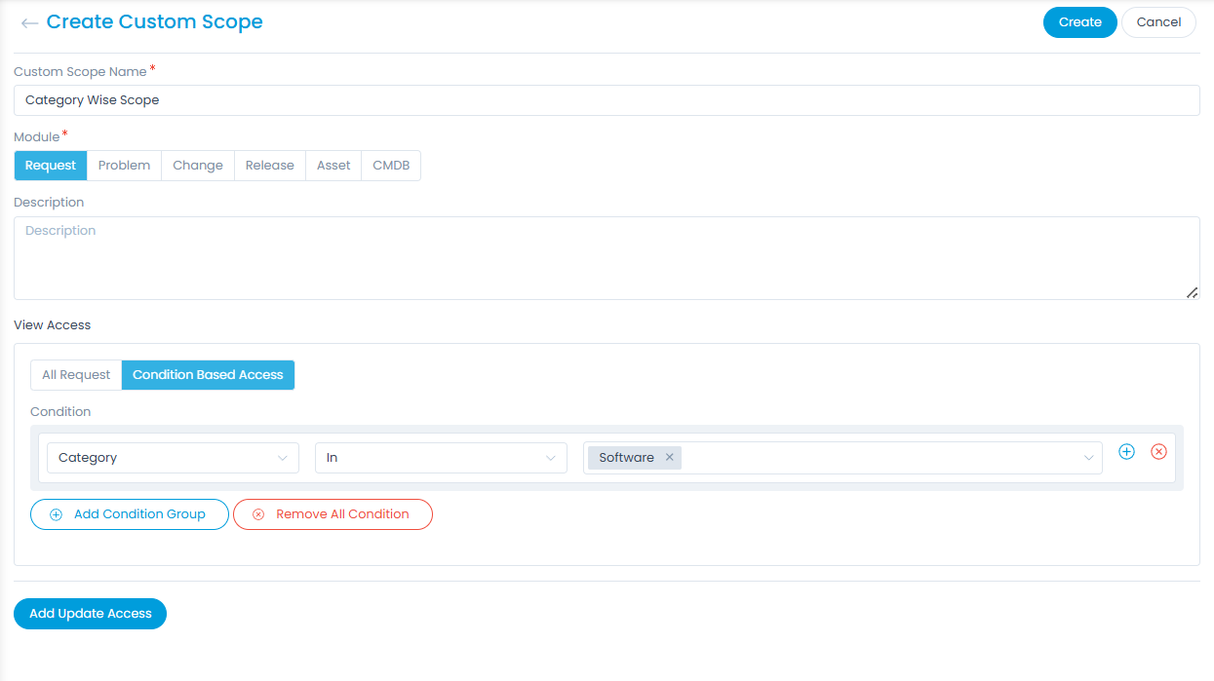Delete the condition row with red X icon
1214x681 pixels.
coord(1158,452)
